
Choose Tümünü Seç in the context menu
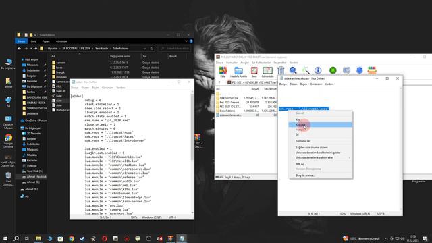(x=320, y=141)
